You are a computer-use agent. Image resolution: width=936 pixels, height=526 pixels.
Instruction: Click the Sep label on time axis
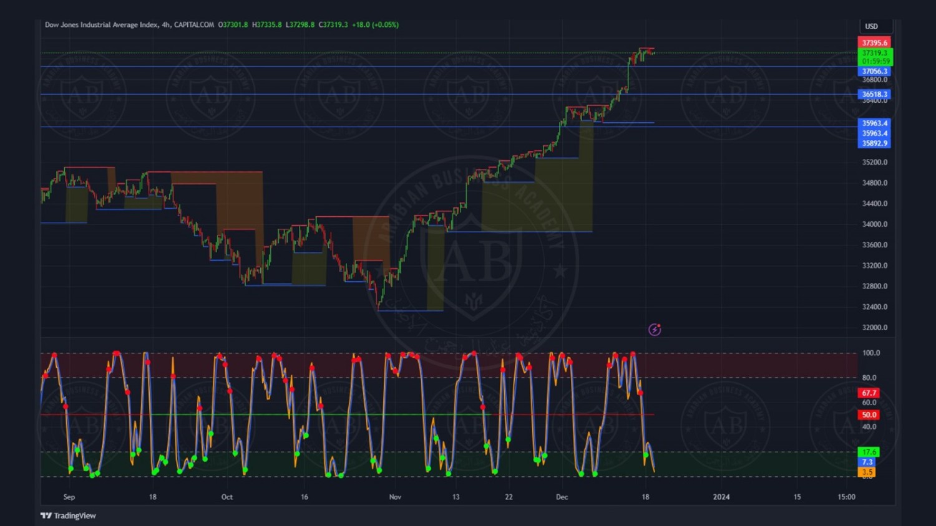(69, 497)
